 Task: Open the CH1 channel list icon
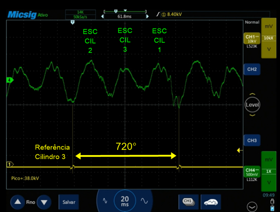tap(188, 201)
